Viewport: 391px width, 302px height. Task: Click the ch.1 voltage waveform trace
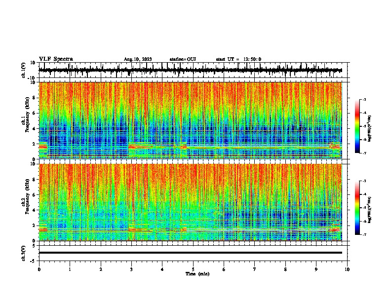coord(191,70)
